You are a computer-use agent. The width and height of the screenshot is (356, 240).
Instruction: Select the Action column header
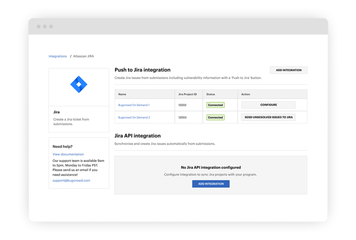(x=245, y=94)
